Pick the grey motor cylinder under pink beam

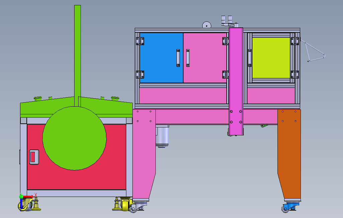tap(162, 136)
